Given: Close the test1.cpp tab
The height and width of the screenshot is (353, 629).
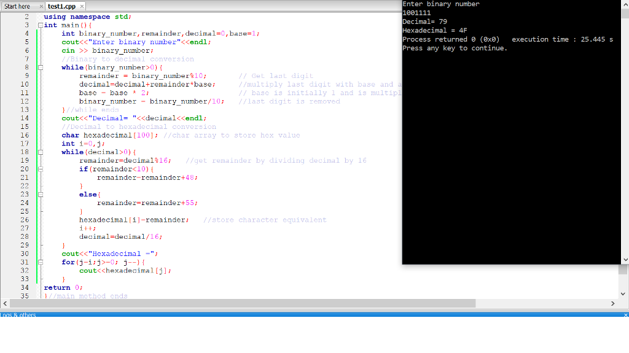Looking at the screenshot, I should (82, 6).
